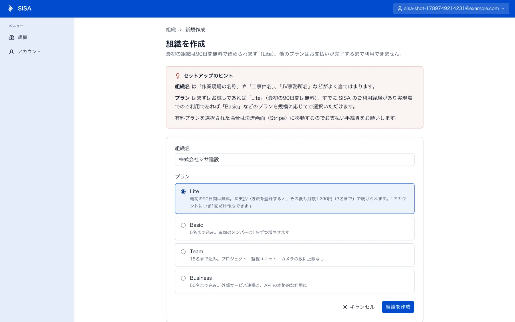
Task: Click the X icon beside キャンセル
Action: [x=345, y=307]
